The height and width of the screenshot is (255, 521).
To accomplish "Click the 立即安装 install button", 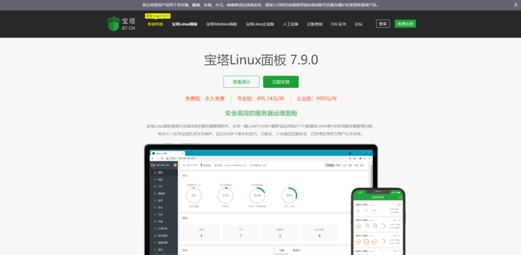I will [281, 82].
